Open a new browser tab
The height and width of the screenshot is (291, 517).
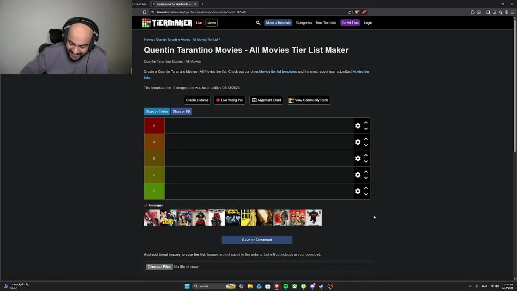pyautogui.click(x=203, y=4)
